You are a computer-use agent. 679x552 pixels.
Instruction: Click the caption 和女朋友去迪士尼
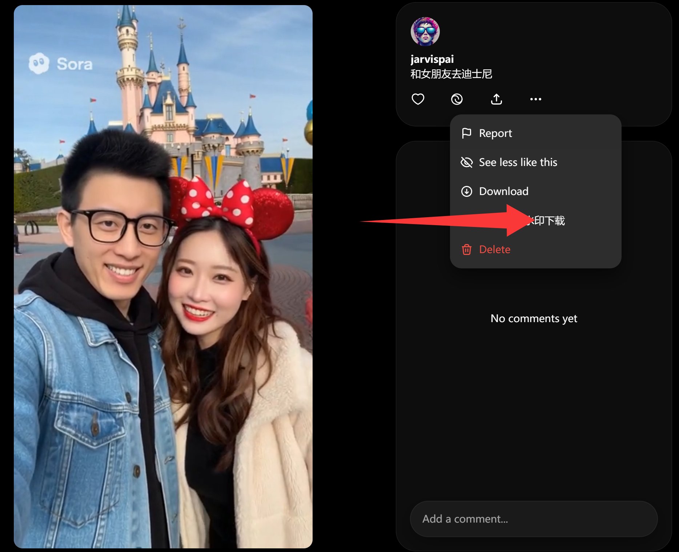tap(451, 74)
